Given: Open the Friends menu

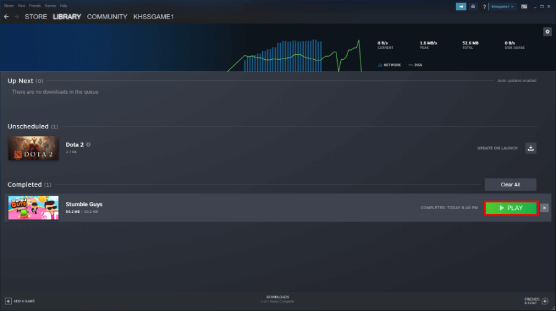Looking at the screenshot, I should [35, 6].
